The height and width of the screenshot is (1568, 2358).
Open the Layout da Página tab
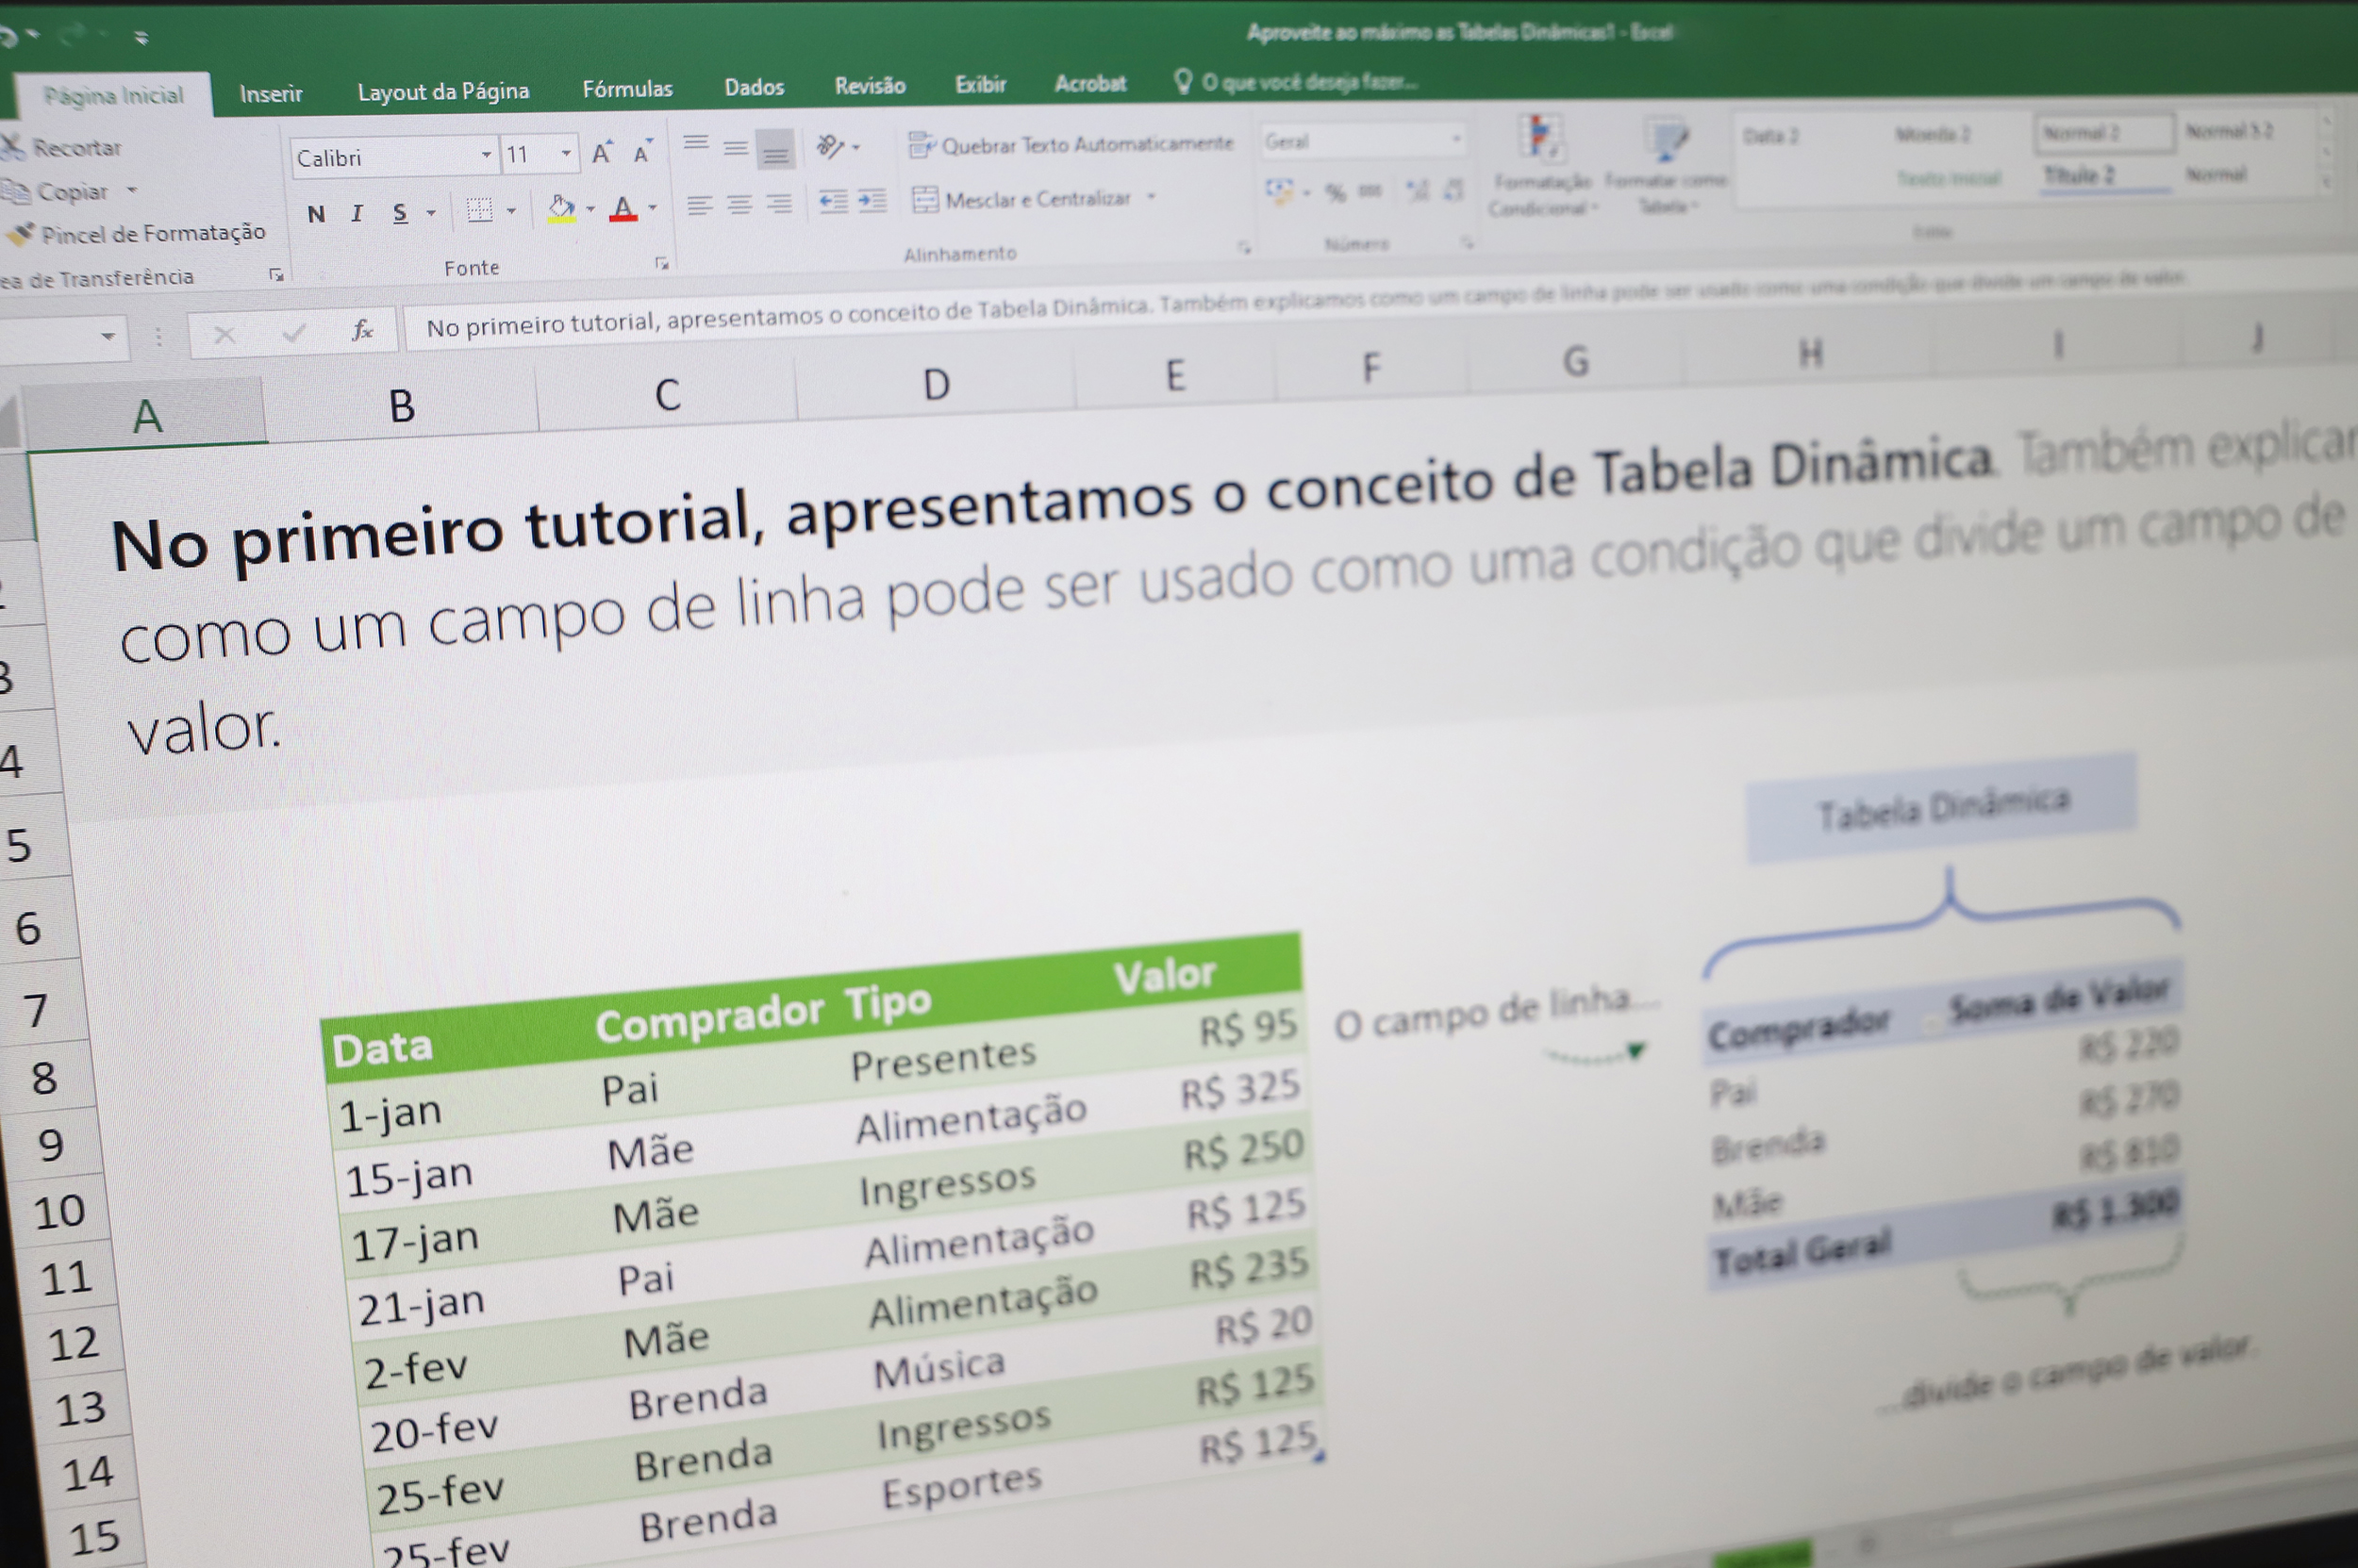(x=442, y=92)
